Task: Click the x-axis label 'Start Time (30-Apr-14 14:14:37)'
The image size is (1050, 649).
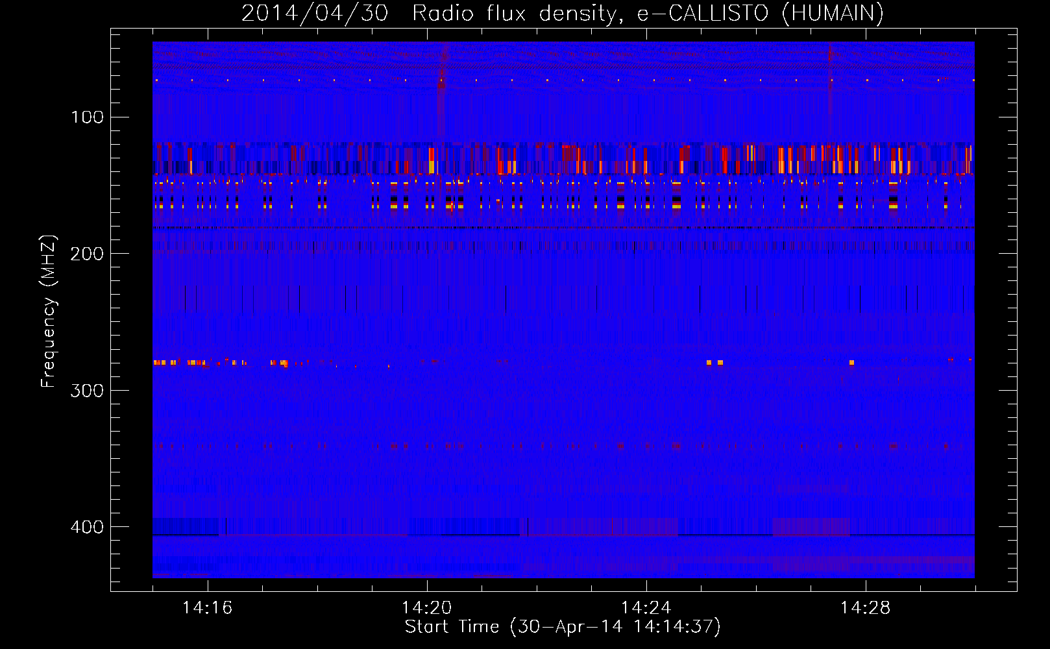Action: coord(563,627)
